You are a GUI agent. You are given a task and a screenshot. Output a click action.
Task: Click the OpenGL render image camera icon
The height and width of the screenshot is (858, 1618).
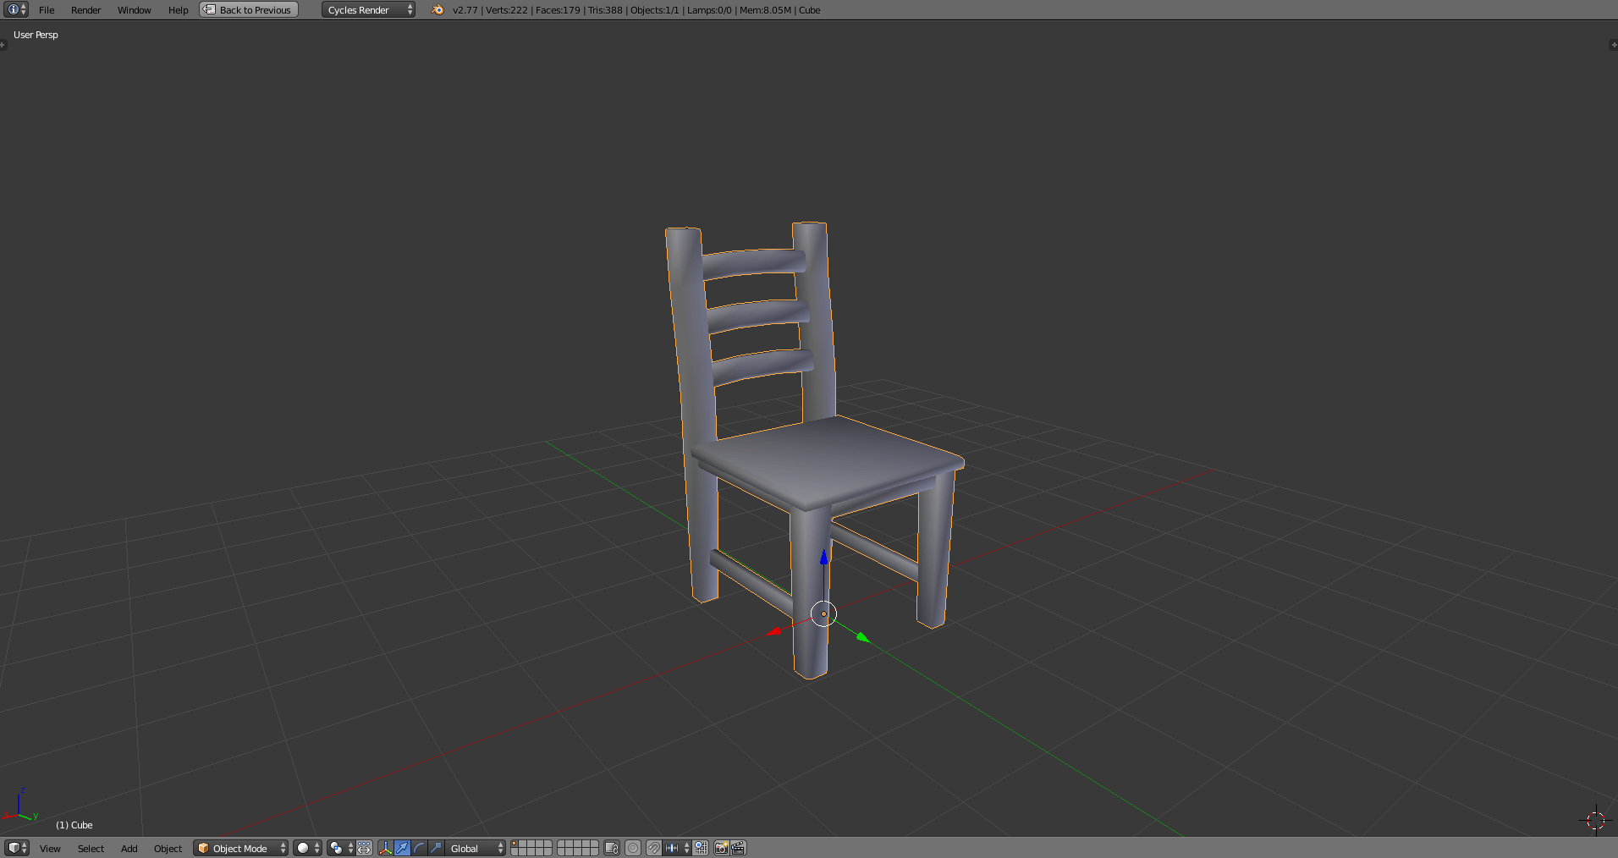721,848
